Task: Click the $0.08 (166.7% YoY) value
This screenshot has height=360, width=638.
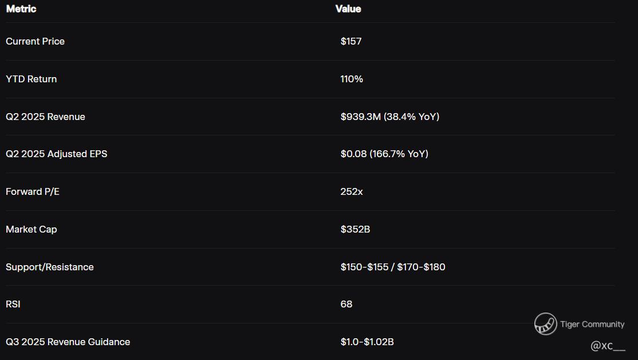Action: click(x=384, y=154)
